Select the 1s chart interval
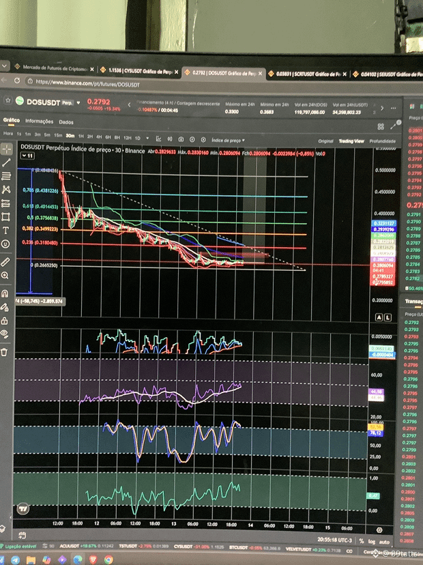The width and height of the screenshot is (423, 565). pyautogui.click(x=19, y=134)
